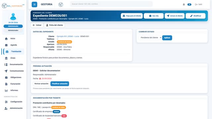Click apertura date 05/09/2026

[62, 44]
